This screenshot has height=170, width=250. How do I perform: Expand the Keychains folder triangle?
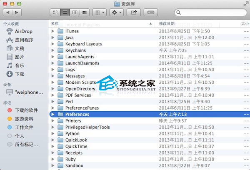pos(53,50)
